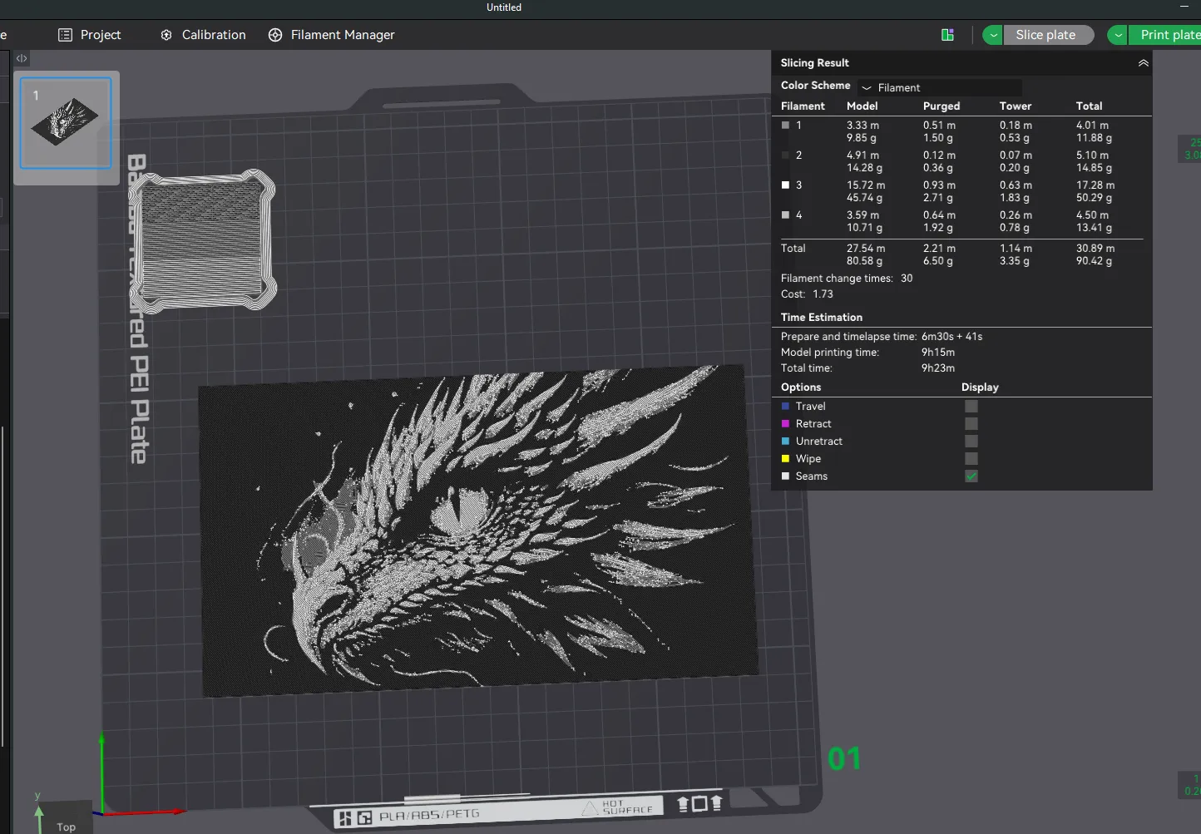The width and height of the screenshot is (1201, 834).
Task: Open the Color Scheme dropdown showing Filament
Action: (940, 87)
